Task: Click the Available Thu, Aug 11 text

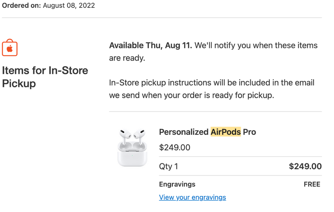Action: 151,45
